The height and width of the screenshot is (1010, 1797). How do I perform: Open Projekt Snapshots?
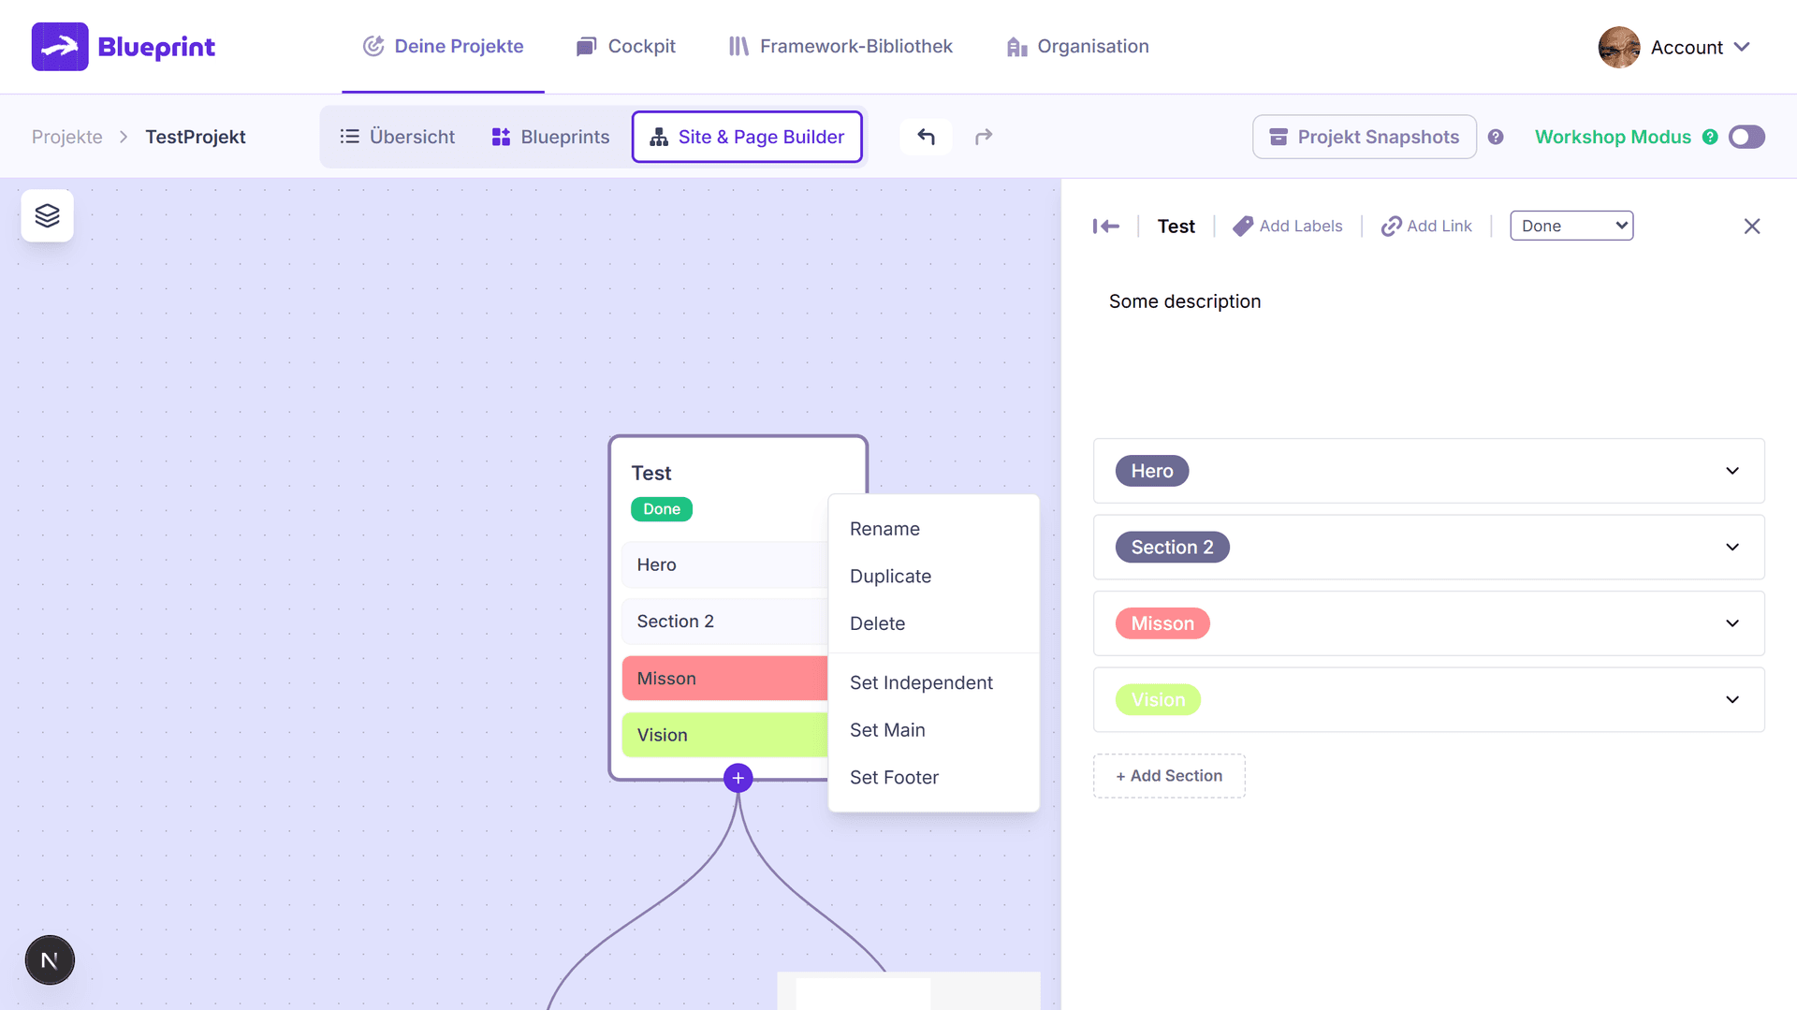click(x=1364, y=137)
